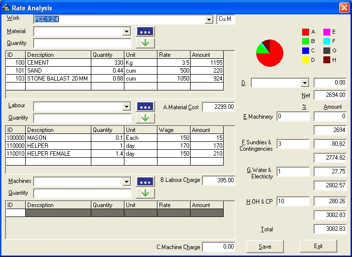Click the B.Labour Charge field 395.00
Screen dimensions: 352x257
pos(219,180)
